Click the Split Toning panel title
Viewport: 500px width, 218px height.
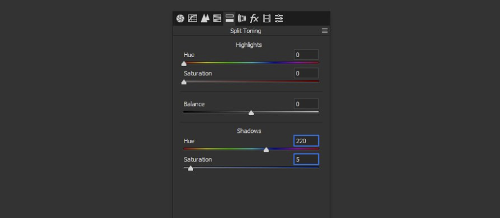pos(246,31)
